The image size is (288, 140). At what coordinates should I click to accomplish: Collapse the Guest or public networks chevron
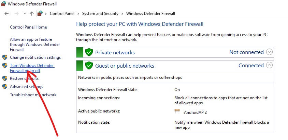pyautogui.click(x=269, y=65)
